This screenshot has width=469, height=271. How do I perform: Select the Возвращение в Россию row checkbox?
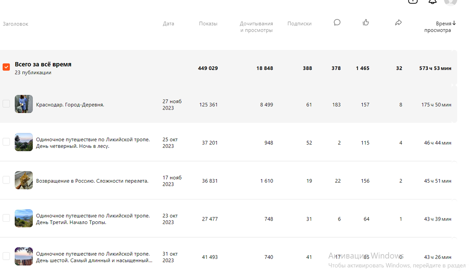[6, 180]
